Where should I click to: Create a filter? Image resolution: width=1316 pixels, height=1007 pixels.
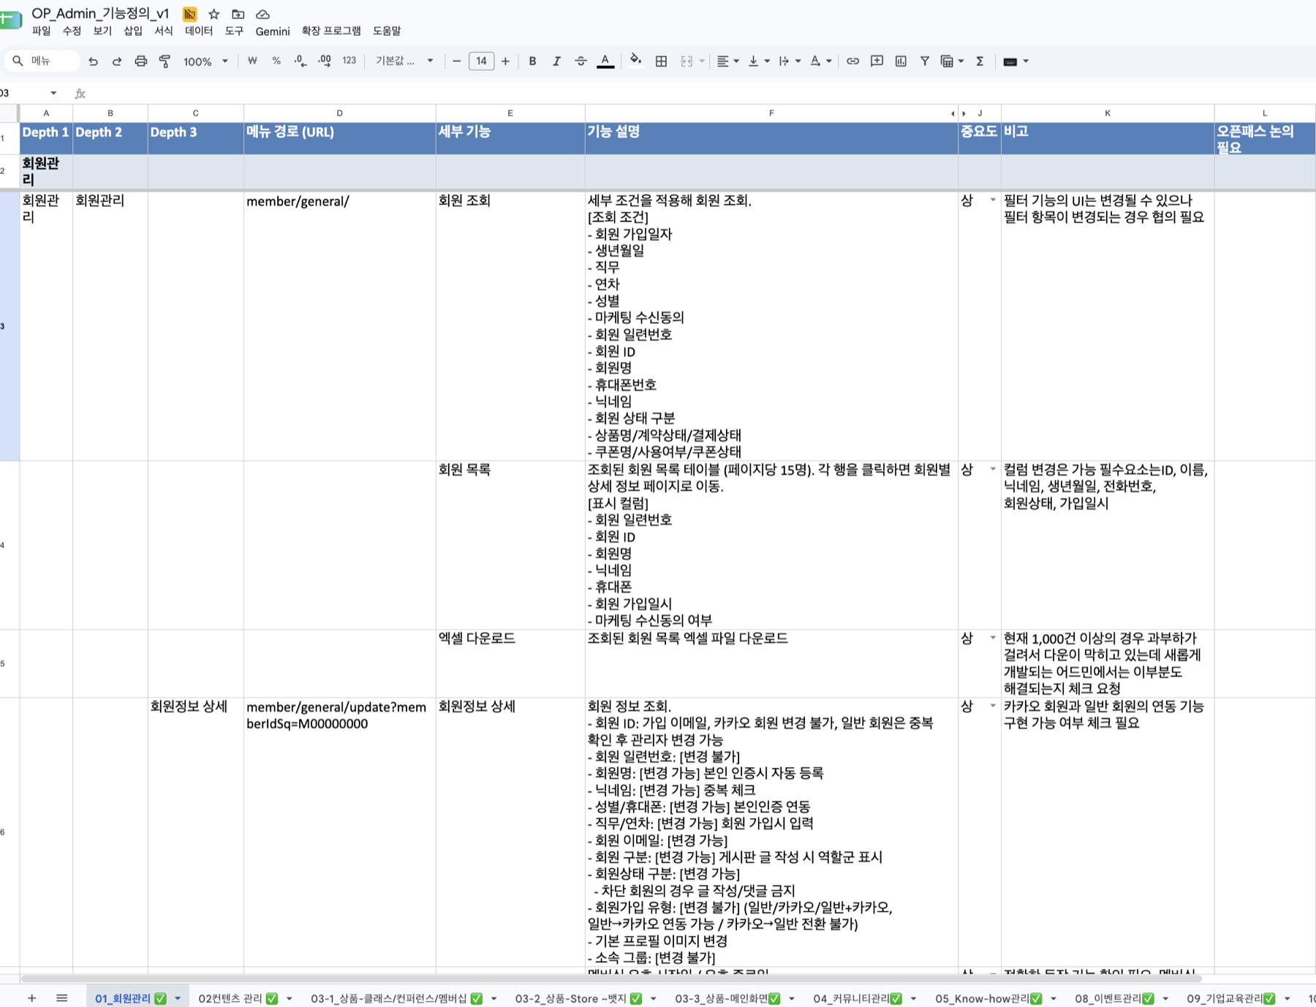[x=925, y=61]
